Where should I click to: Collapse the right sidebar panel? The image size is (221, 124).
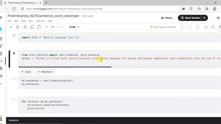pos(218,18)
